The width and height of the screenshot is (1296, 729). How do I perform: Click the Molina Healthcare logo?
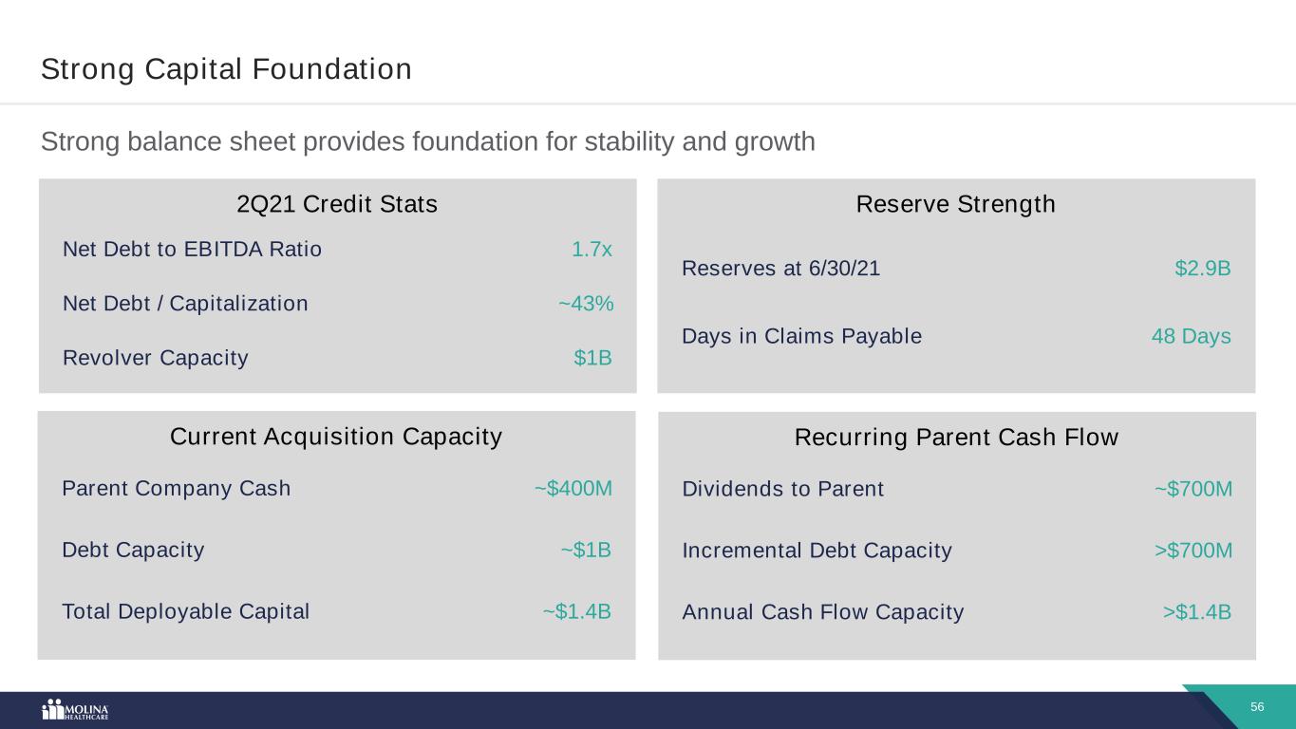click(75, 710)
